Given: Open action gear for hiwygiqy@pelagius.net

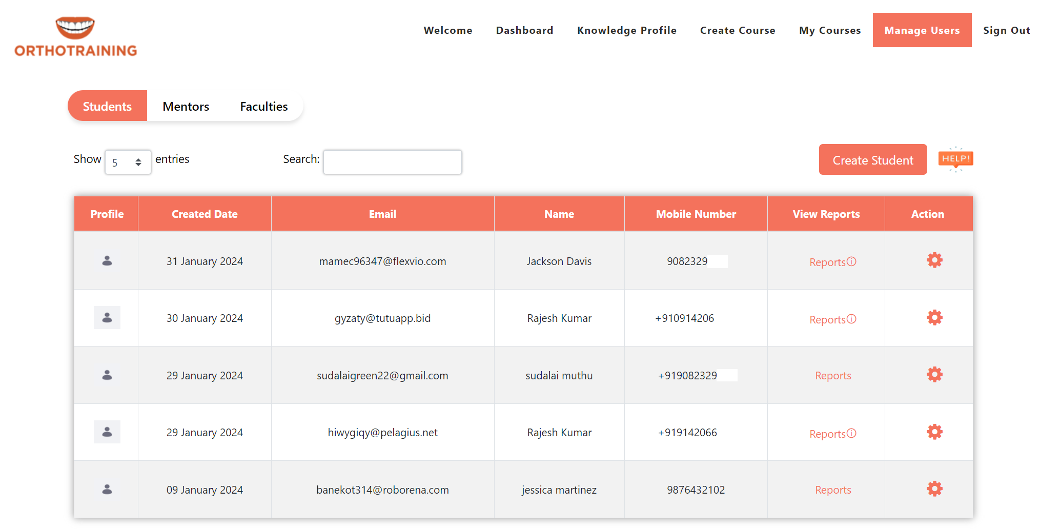Looking at the screenshot, I should tap(934, 432).
